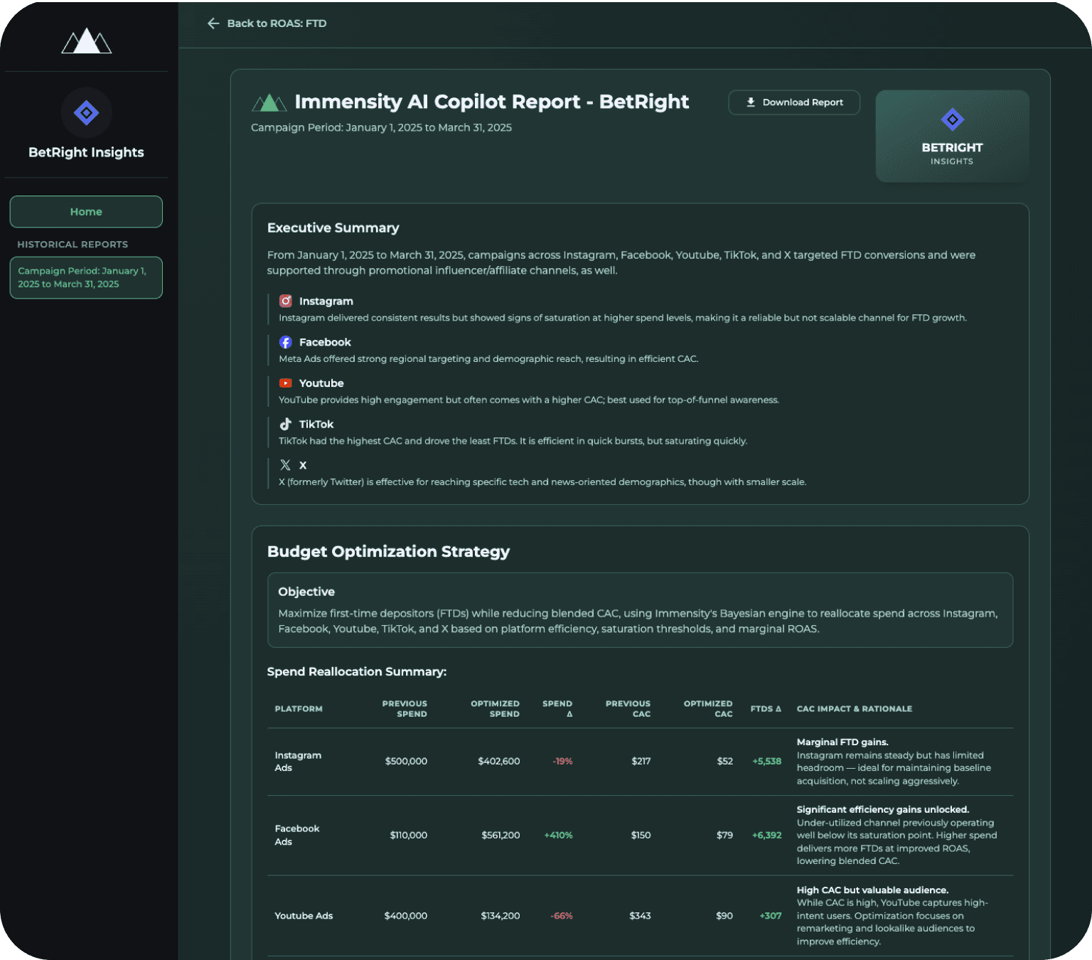Click the $90 optimized CAC value

point(724,916)
